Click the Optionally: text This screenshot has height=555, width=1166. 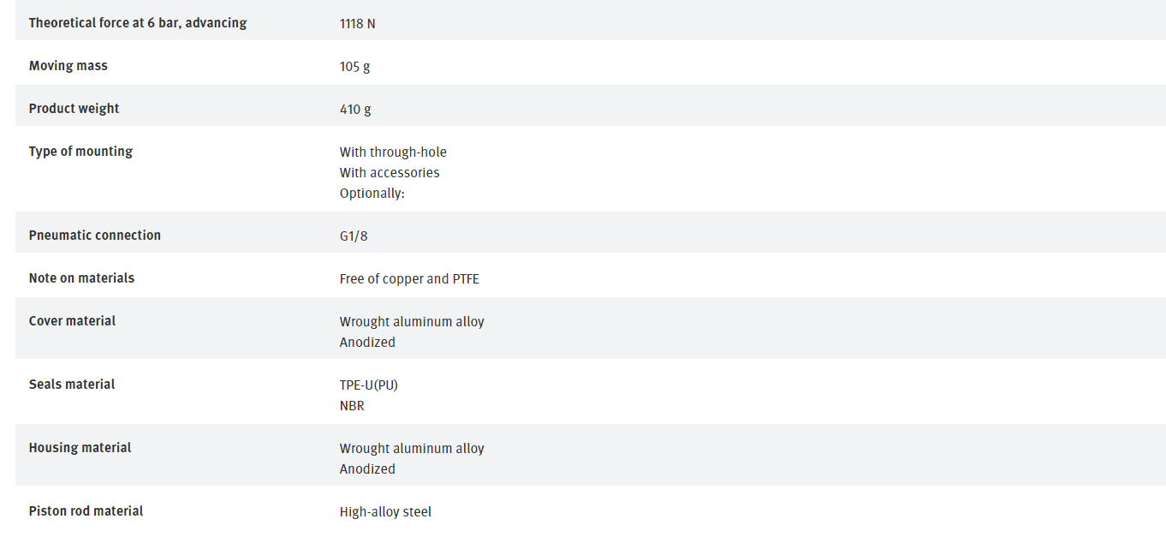coord(372,194)
